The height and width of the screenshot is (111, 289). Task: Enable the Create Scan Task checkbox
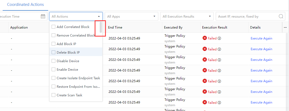click(x=53, y=95)
